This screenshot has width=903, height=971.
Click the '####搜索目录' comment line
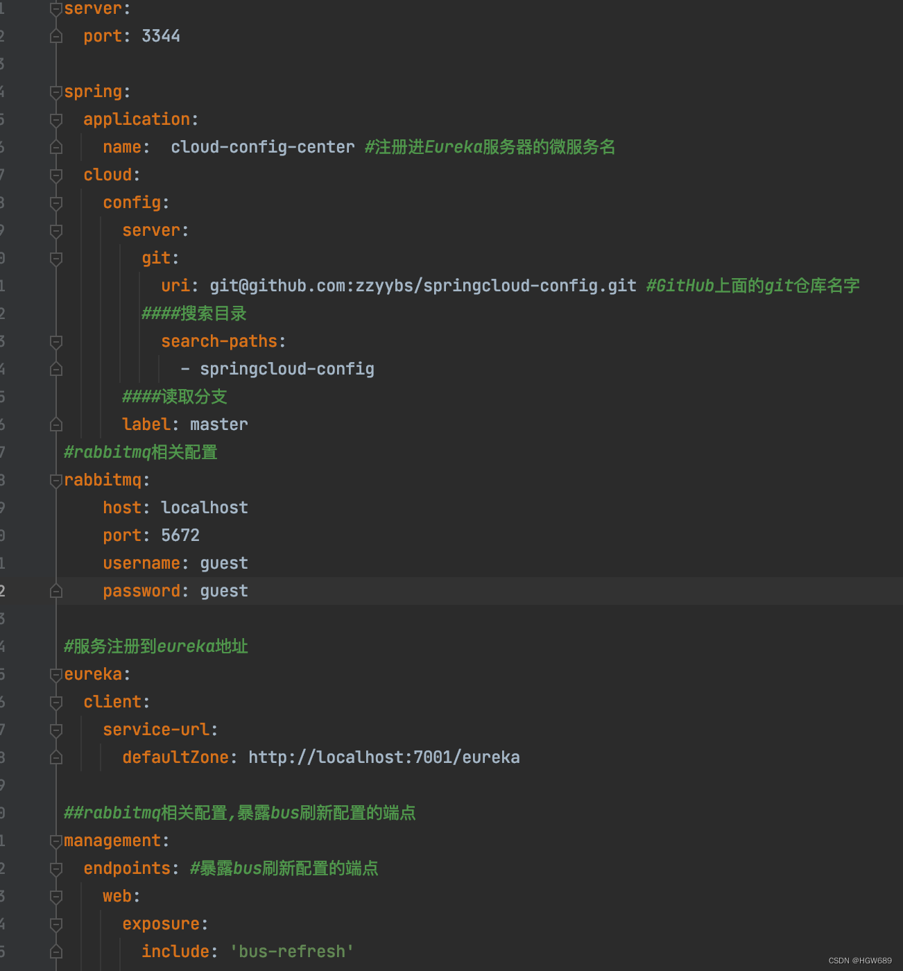(194, 313)
